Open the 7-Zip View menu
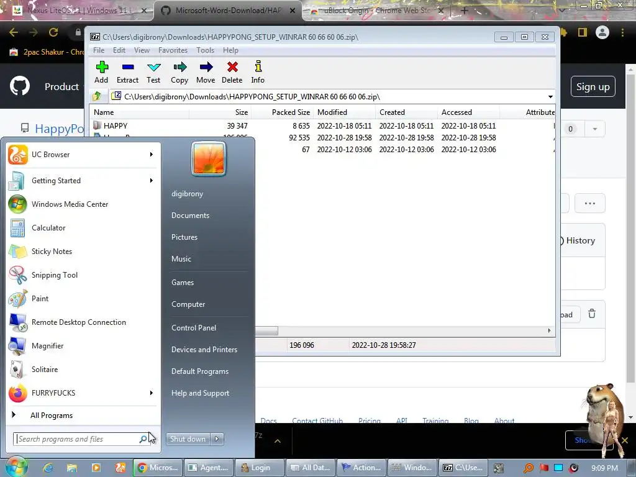This screenshot has height=477, width=636. [x=142, y=50]
